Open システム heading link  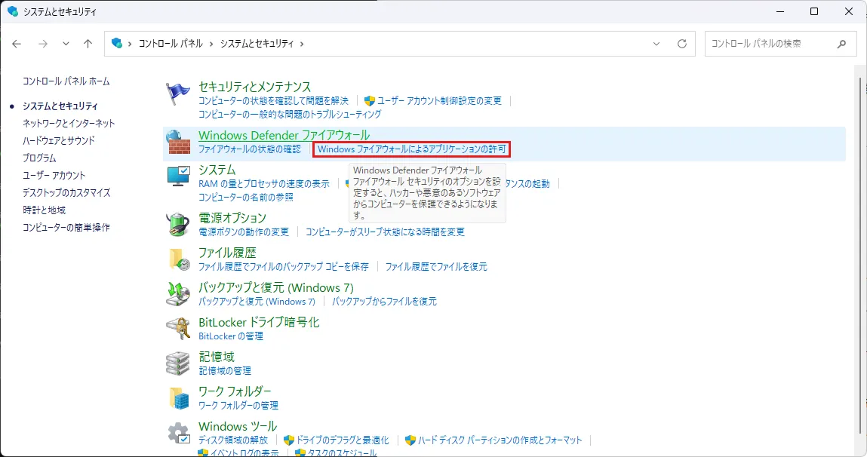click(217, 170)
